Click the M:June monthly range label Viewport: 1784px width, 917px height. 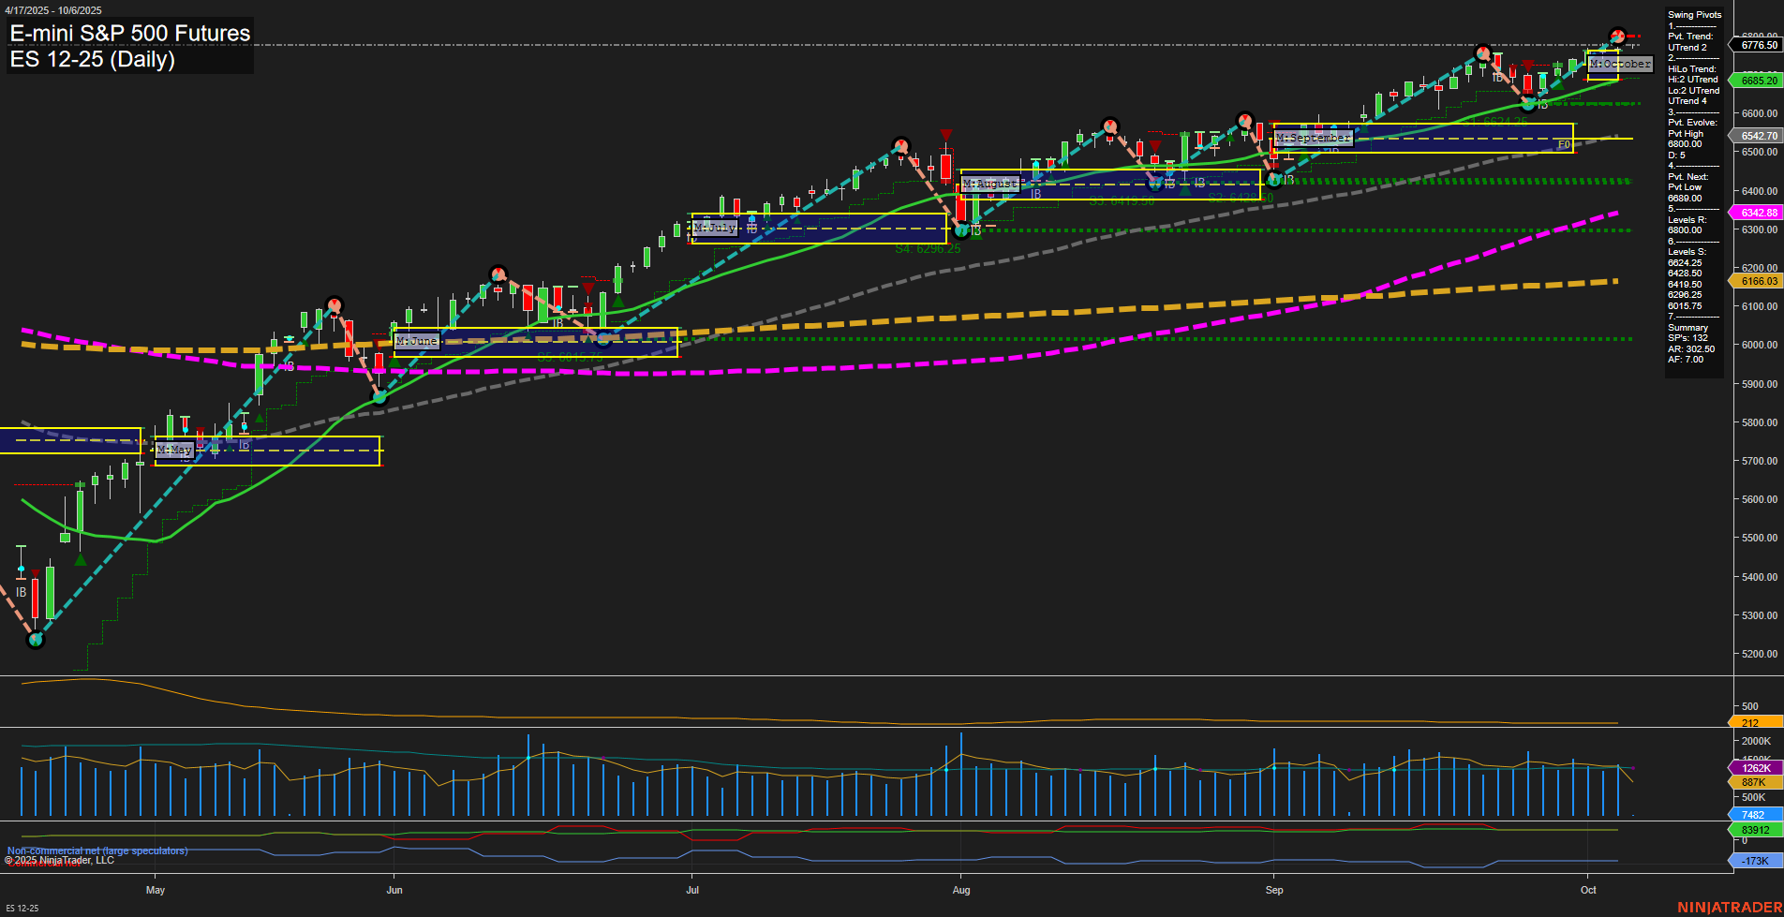pyautogui.click(x=418, y=341)
